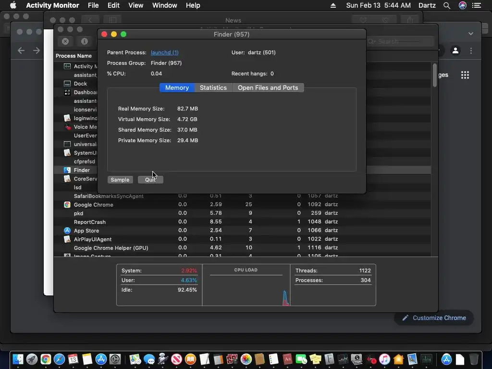Open the Google apps grid icon
Screen dimensions: 492x369
[465, 75]
